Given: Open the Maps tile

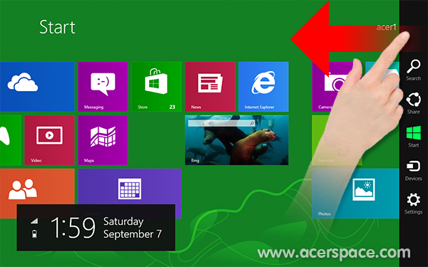Looking at the screenshot, I should (103, 140).
